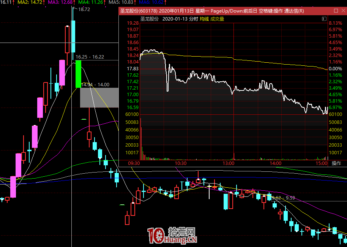The height and width of the screenshot is (247, 347).
Task: Select the 分时 label in the intraday header
Action: coord(193,19)
